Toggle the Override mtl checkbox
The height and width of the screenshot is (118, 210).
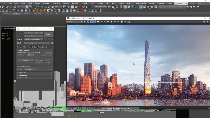(x=35, y=60)
